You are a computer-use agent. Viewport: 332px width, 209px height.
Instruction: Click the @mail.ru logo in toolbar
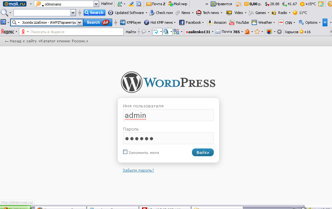(x=14, y=4)
